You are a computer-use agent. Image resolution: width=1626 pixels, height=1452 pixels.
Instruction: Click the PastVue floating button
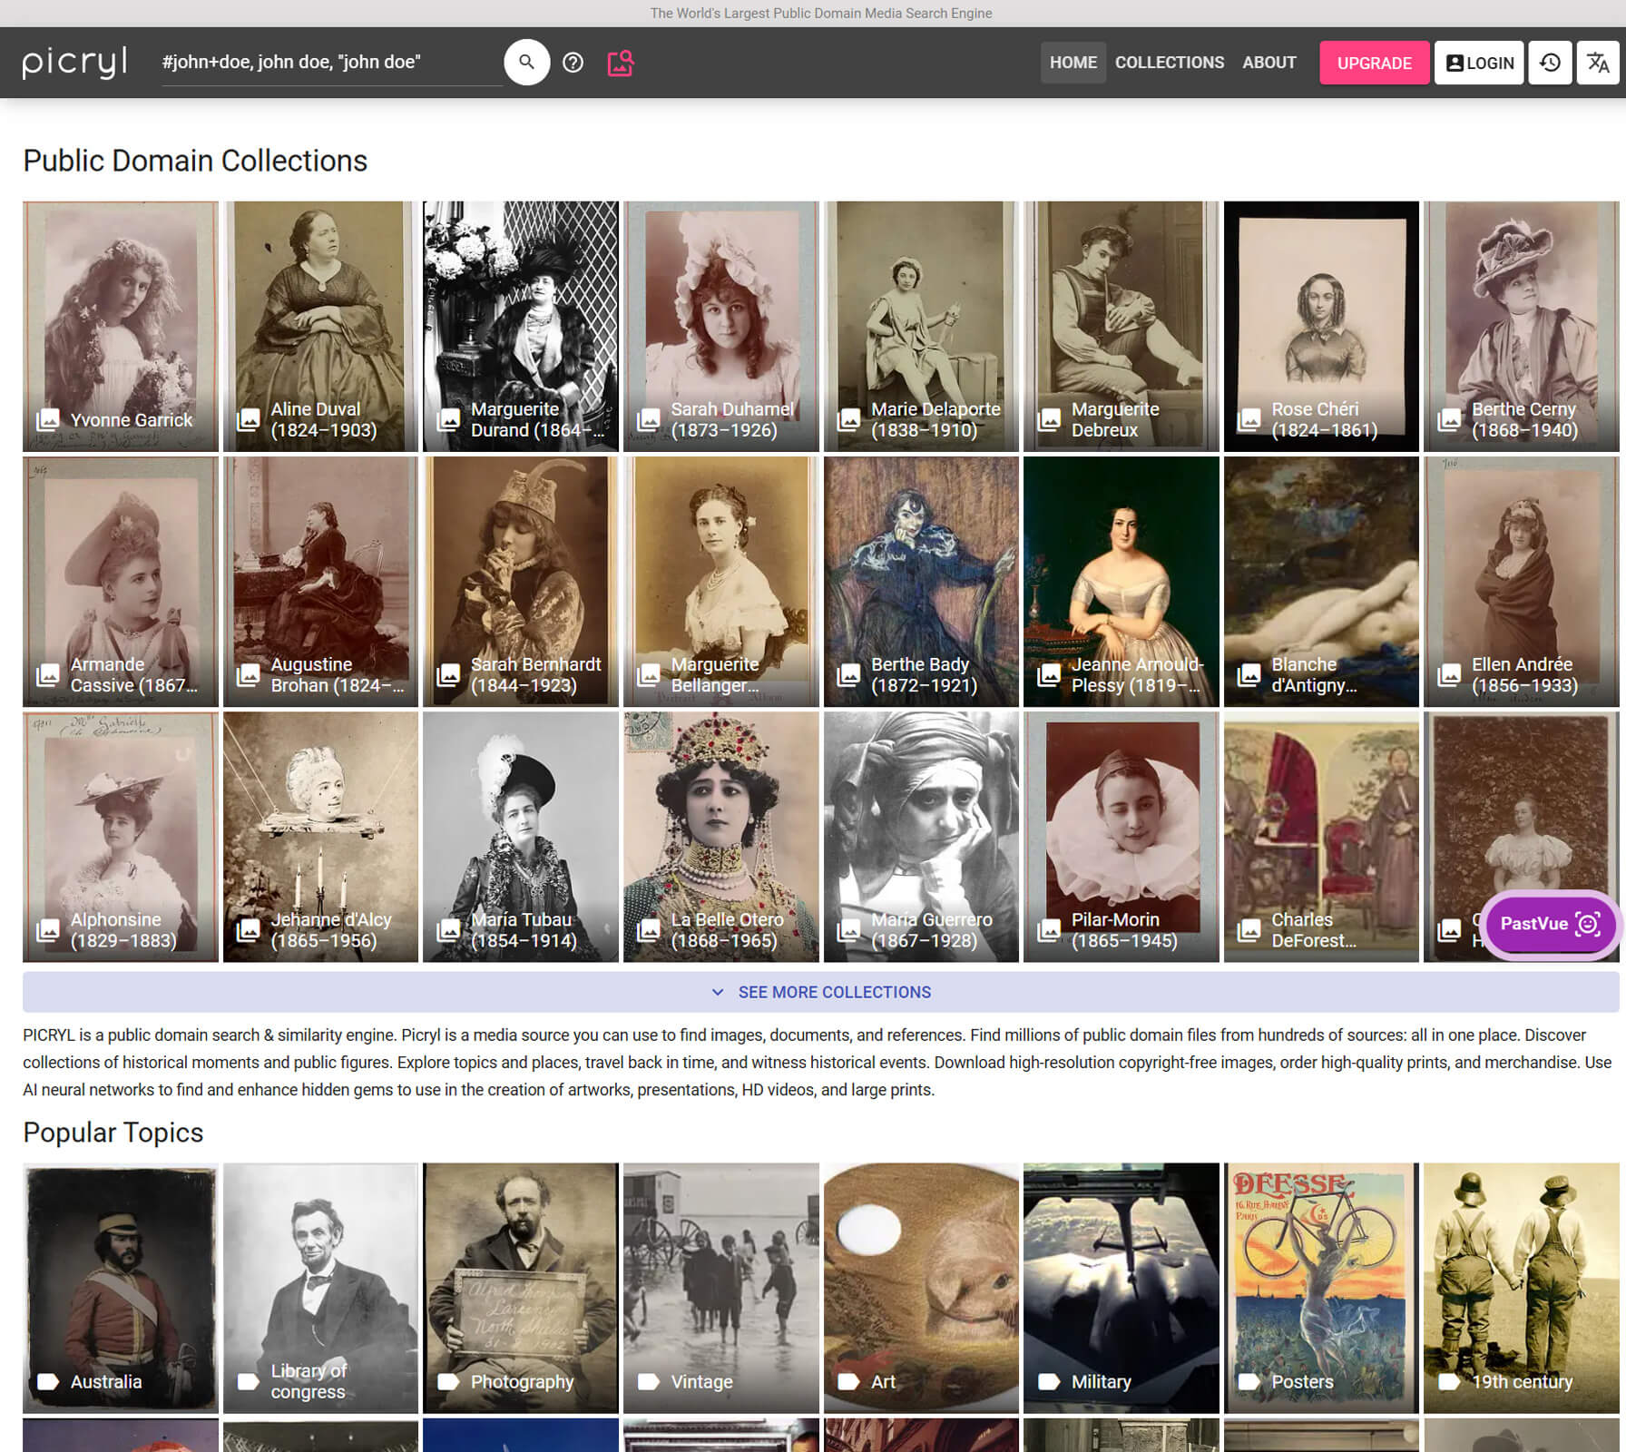click(1549, 924)
